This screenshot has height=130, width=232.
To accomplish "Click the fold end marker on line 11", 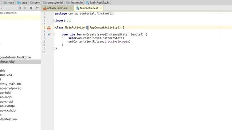I will (x=54, y=45).
